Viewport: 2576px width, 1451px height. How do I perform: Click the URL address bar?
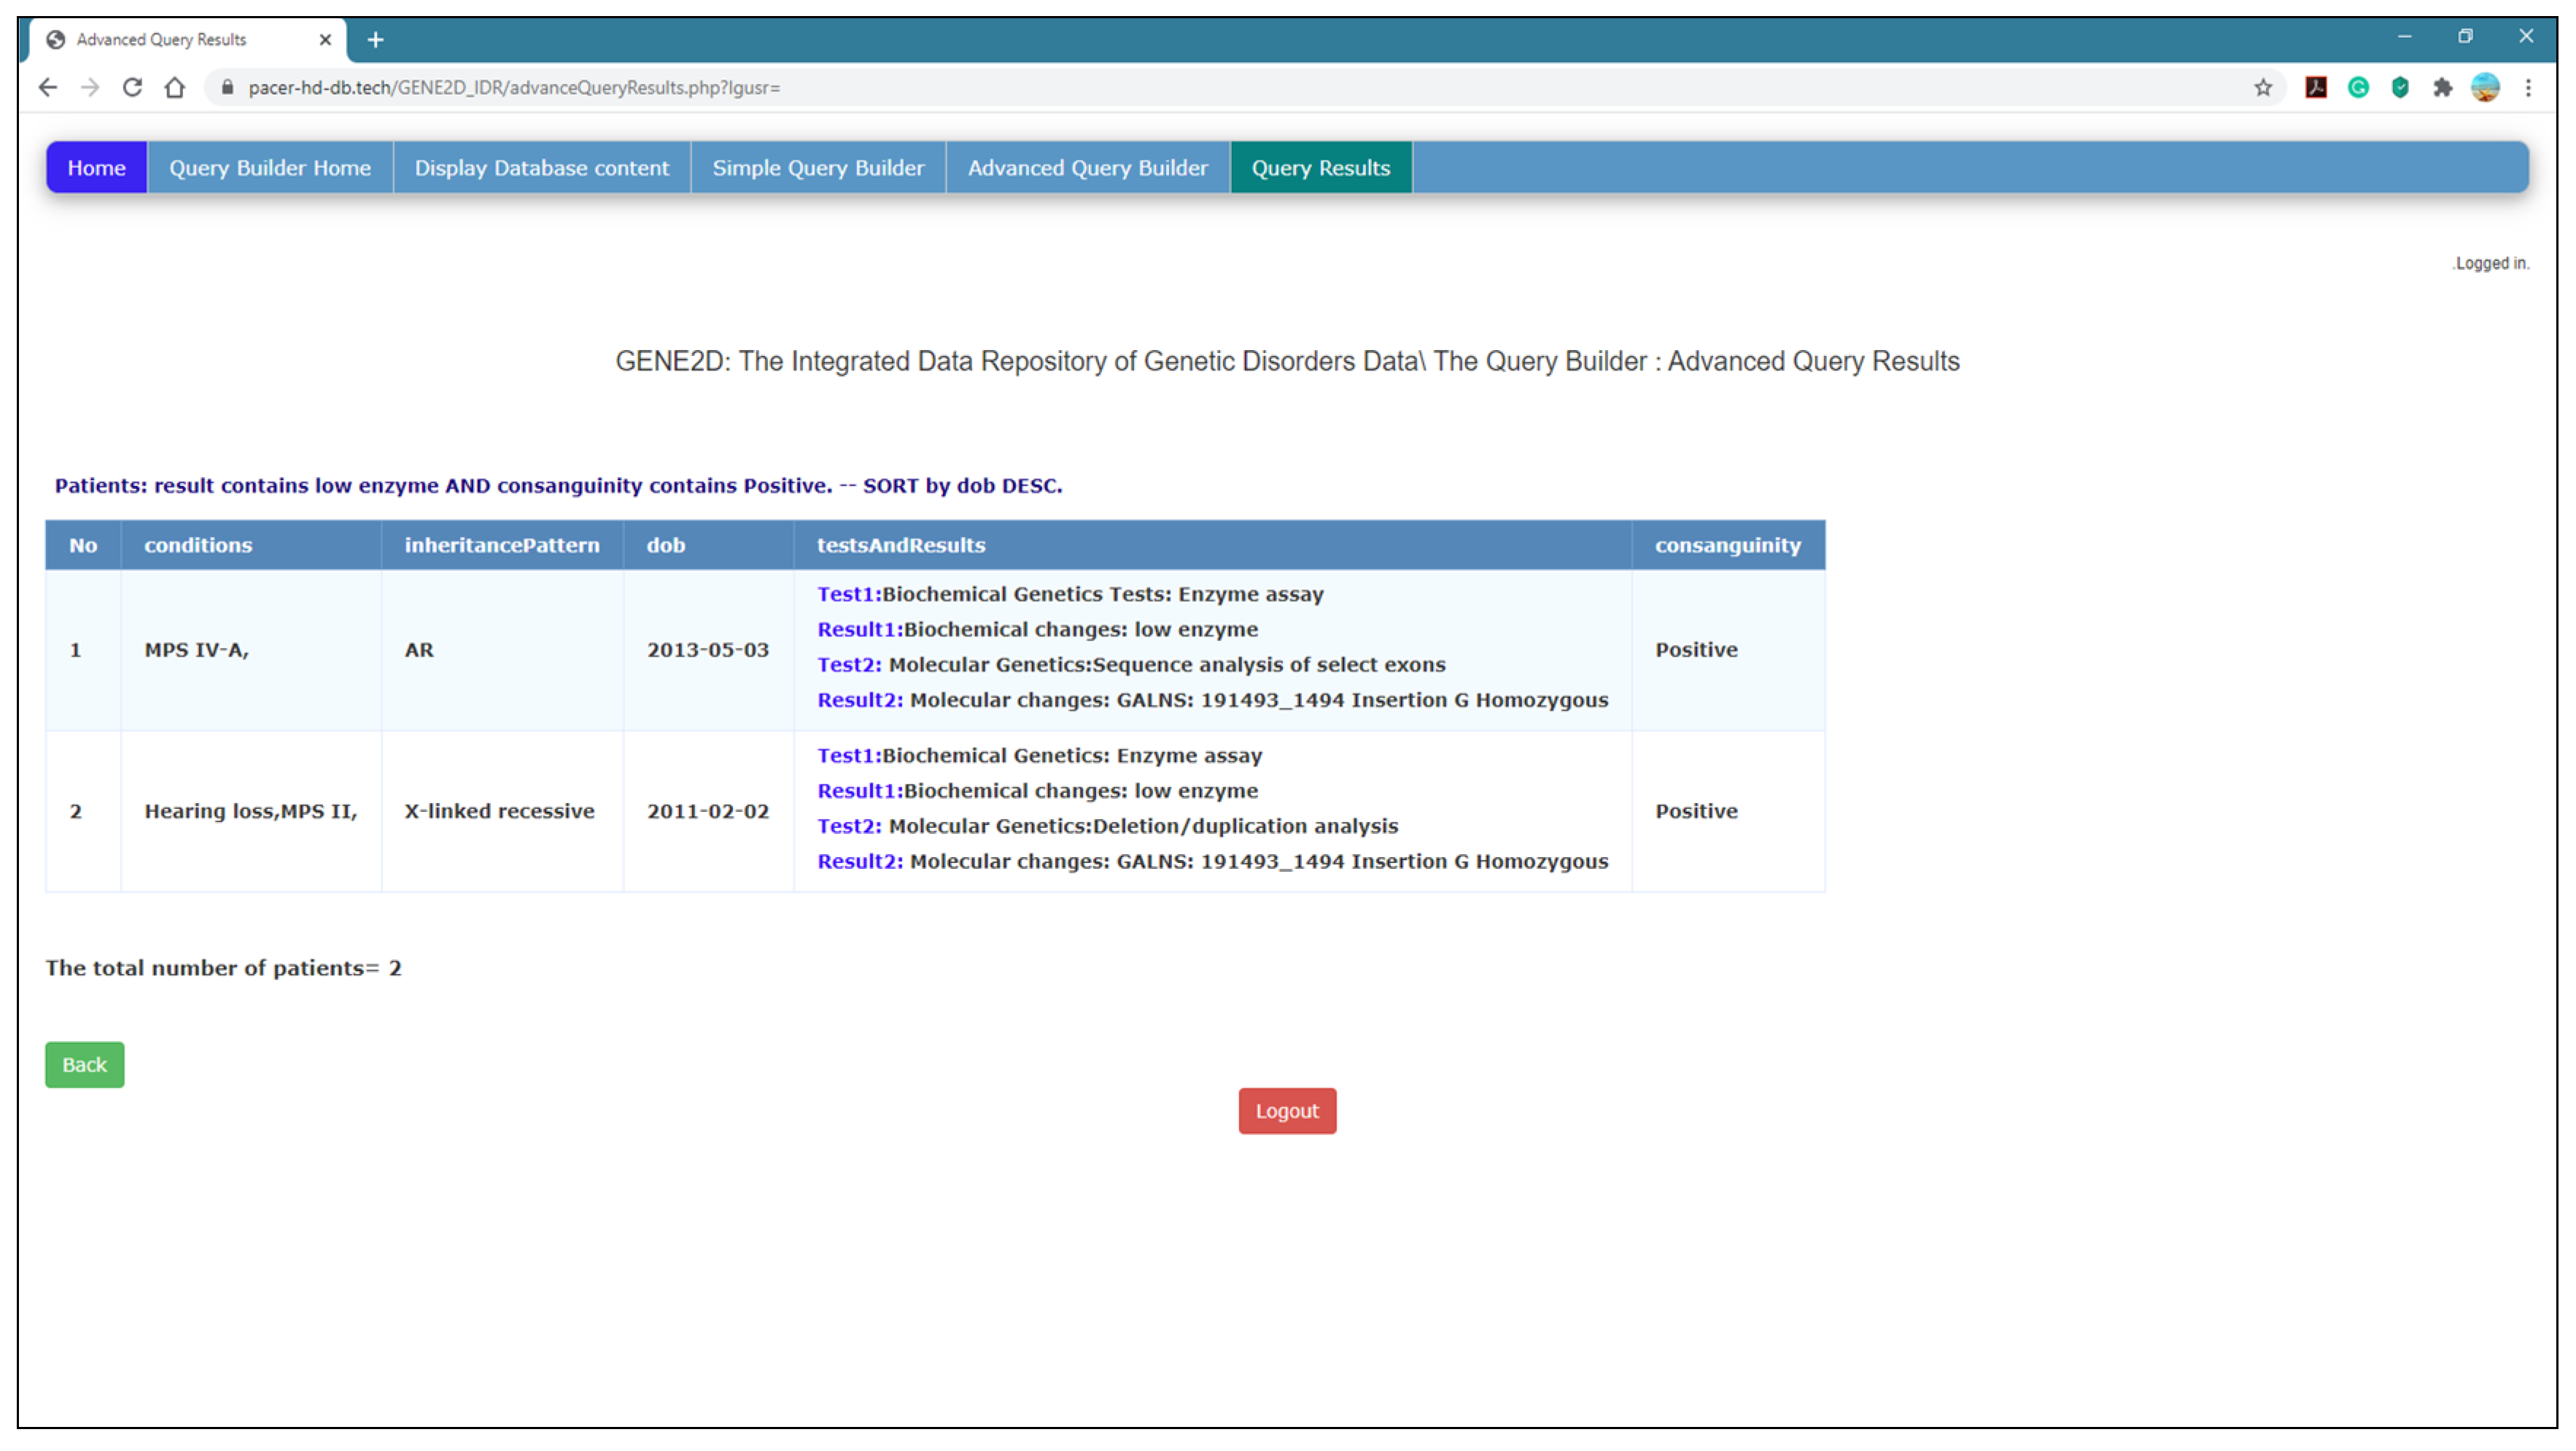coord(1200,88)
